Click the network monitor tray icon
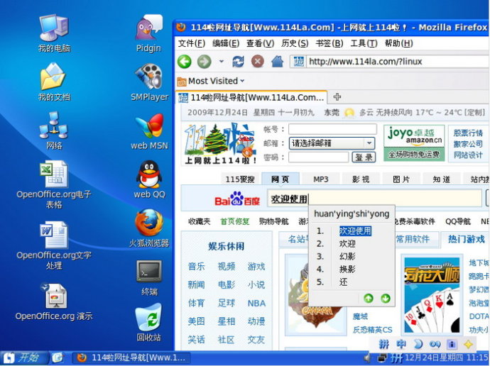Image resolution: width=490 pixels, height=366 pixels. tap(382, 357)
